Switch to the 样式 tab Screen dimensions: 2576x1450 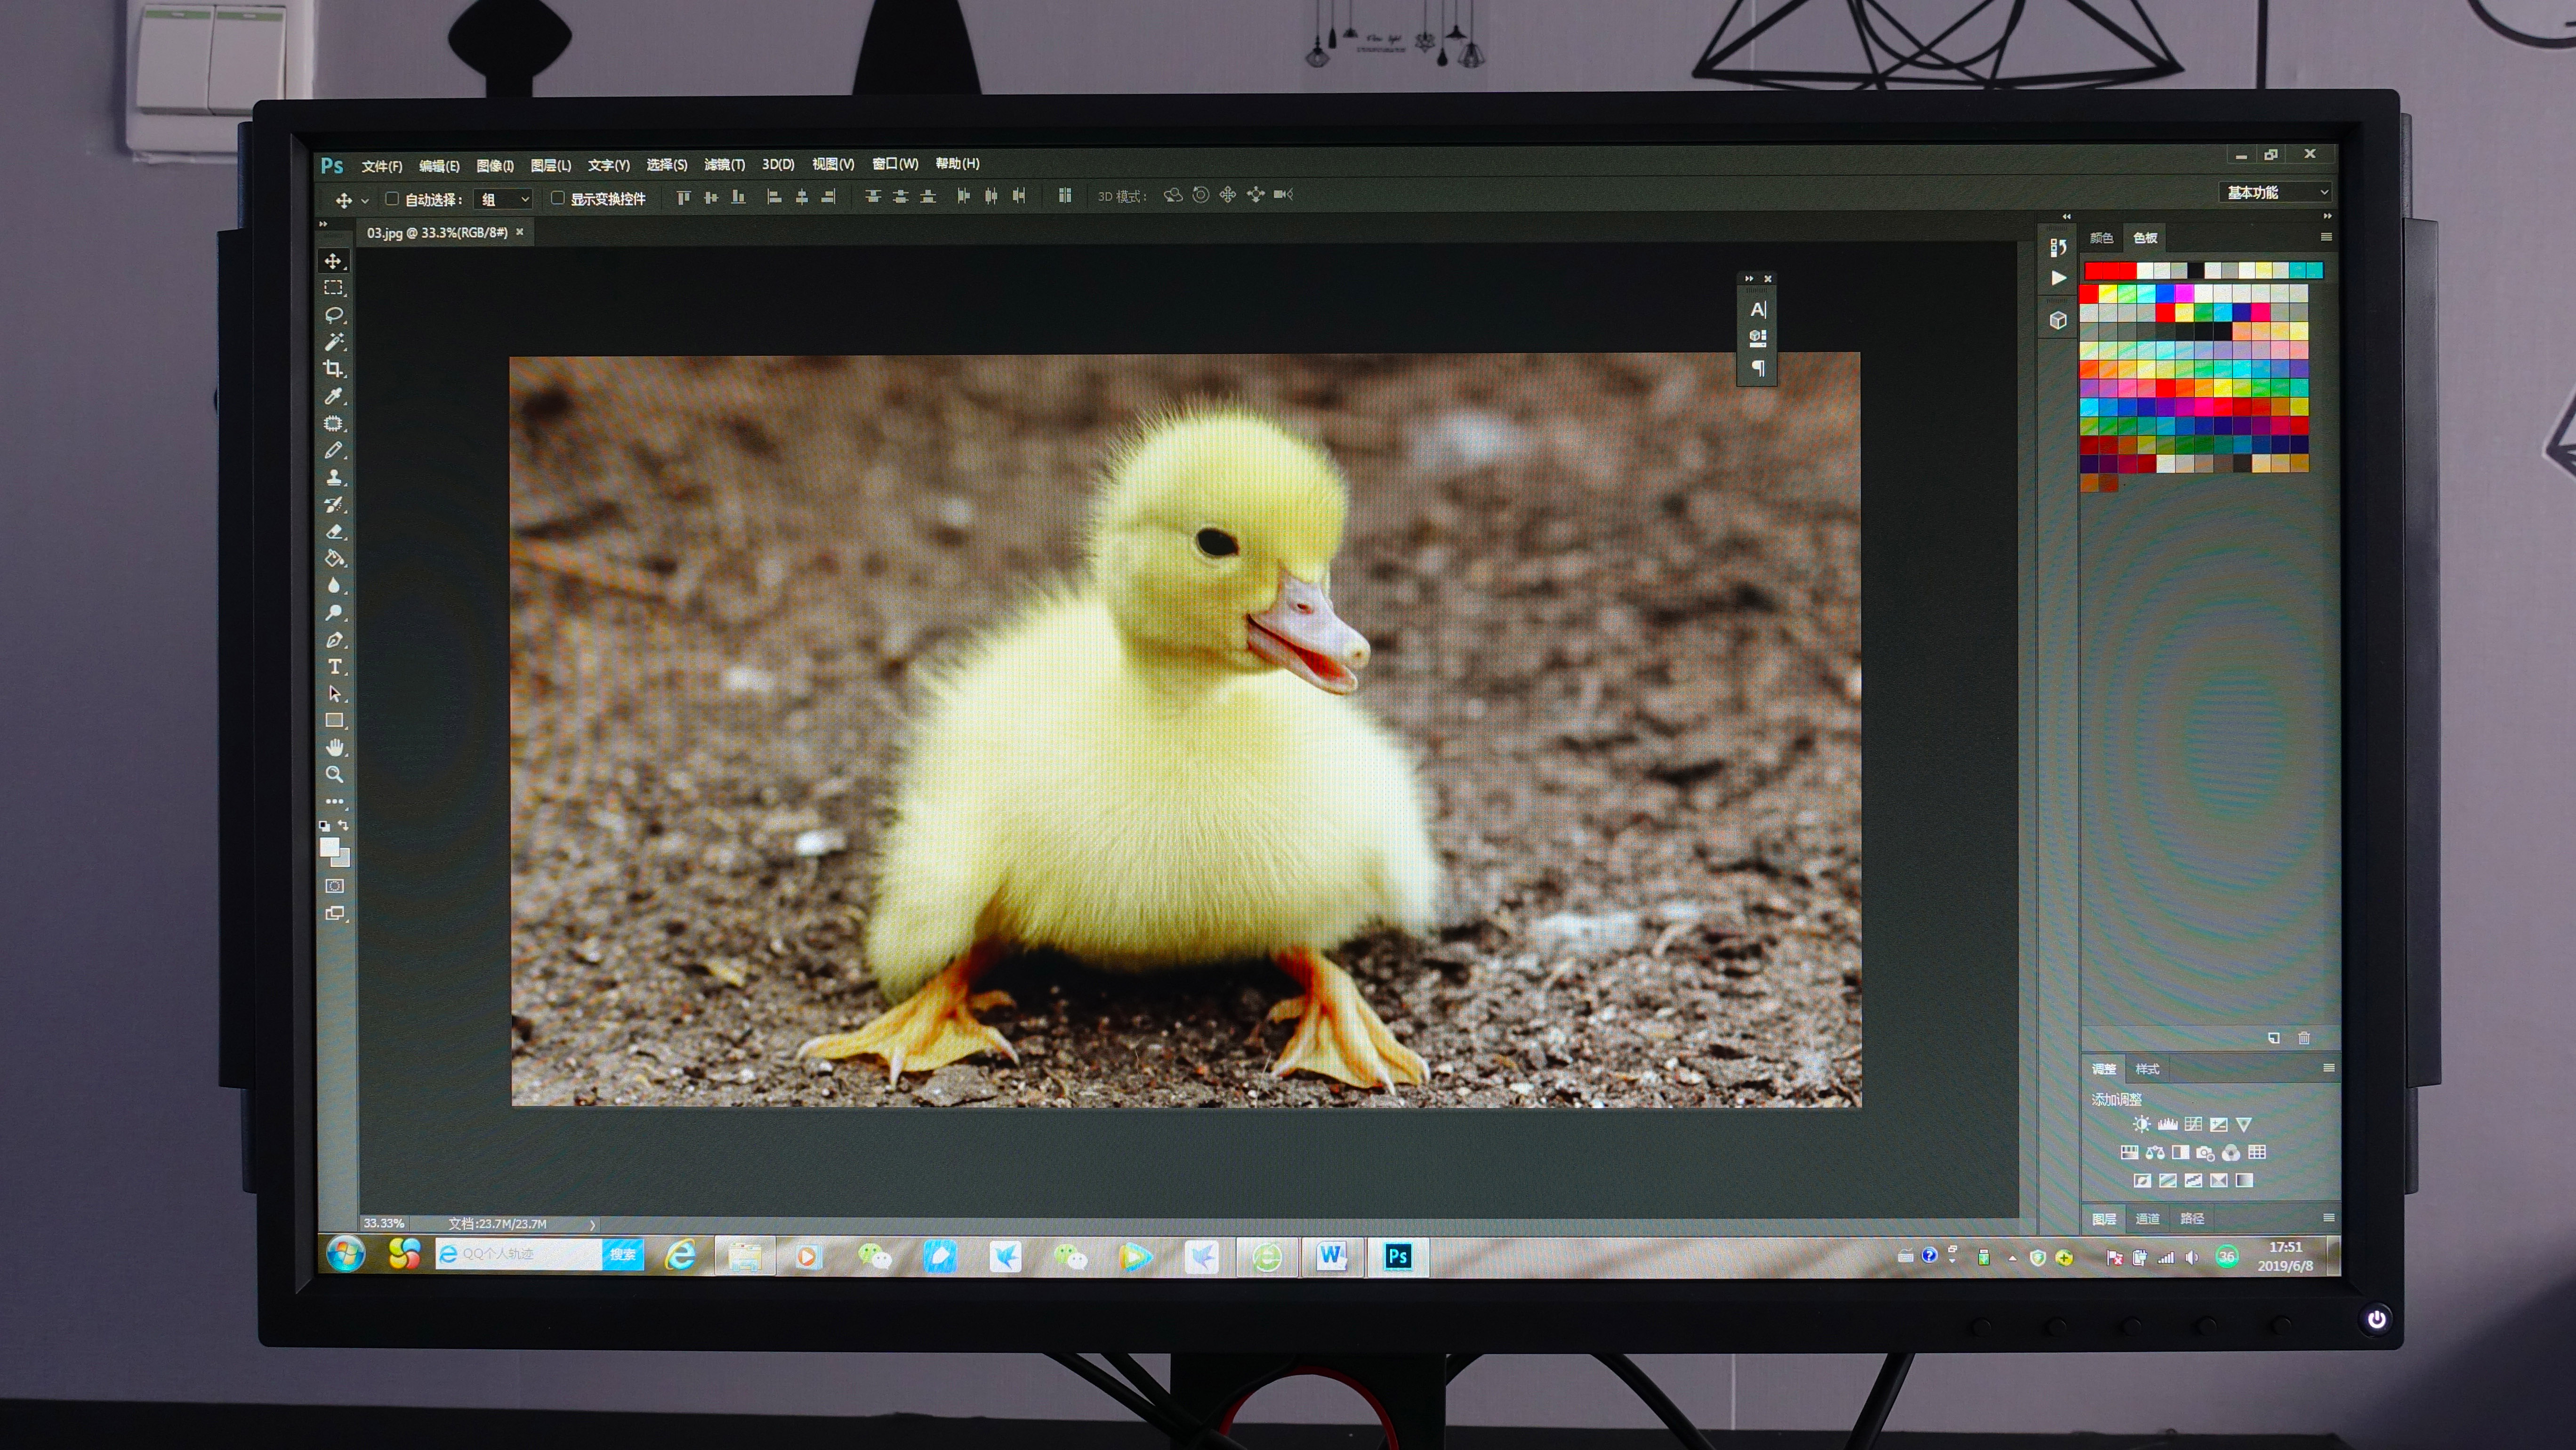click(2147, 1069)
